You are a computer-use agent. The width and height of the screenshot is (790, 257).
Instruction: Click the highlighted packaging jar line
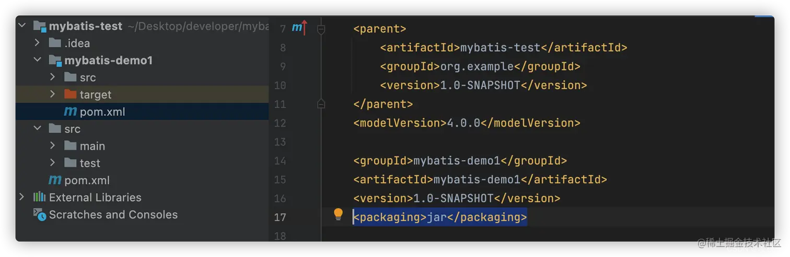[x=440, y=217]
